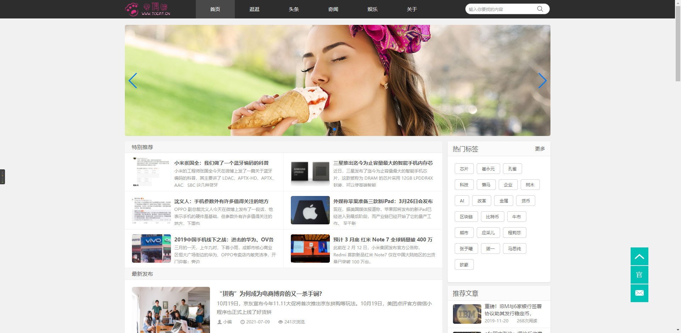Open article 预计3月底红米Note 7全球销量破400万
The height and width of the screenshot is (333, 681).
(383, 240)
